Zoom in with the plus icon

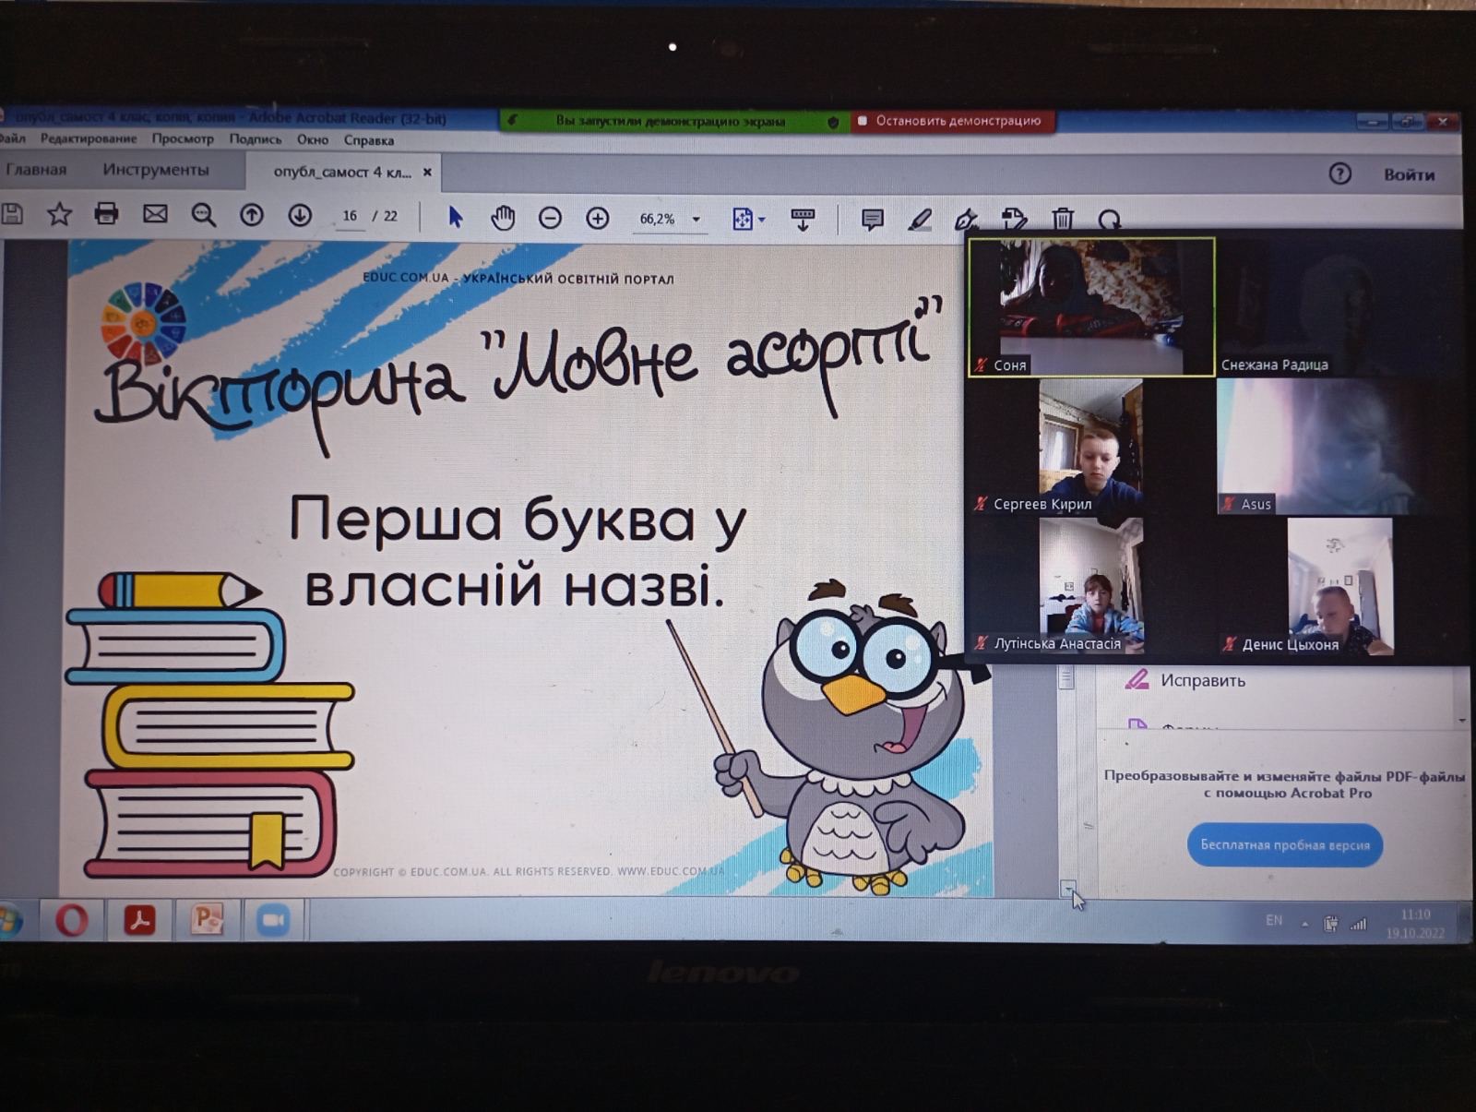(598, 218)
